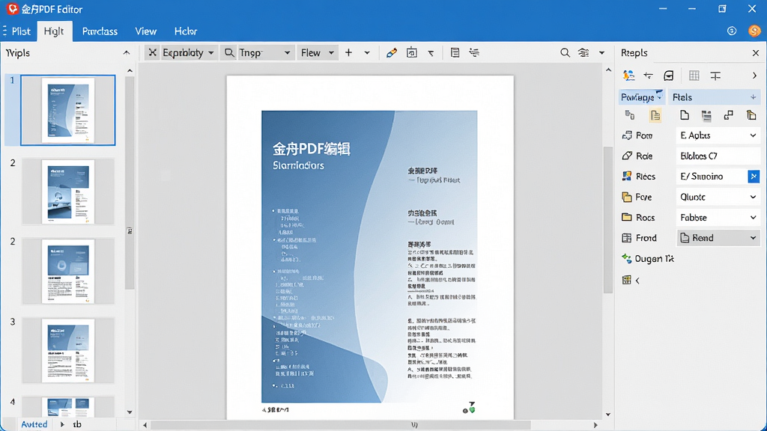Open the arrow dropdown next to plus
The height and width of the screenshot is (431, 767).
point(367,53)
